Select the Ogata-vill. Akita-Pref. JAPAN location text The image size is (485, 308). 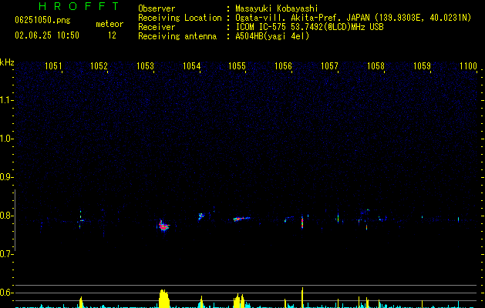click(x=353, y=18)
